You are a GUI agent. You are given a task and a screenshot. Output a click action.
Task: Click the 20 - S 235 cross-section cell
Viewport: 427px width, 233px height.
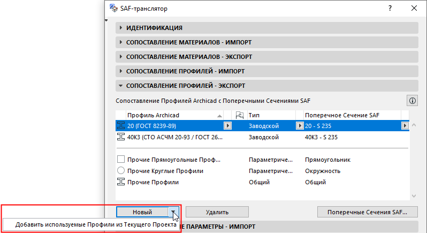click(318, 126)
